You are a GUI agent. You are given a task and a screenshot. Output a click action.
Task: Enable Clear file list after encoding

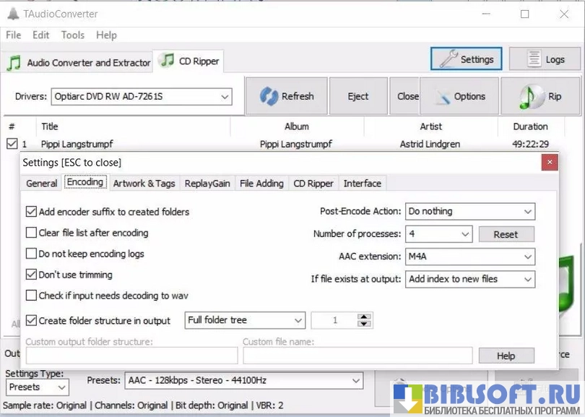click(x=32, y=233)
